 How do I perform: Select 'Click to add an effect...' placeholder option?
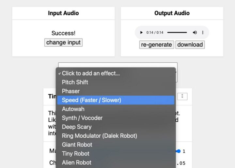tap(91, 73)
